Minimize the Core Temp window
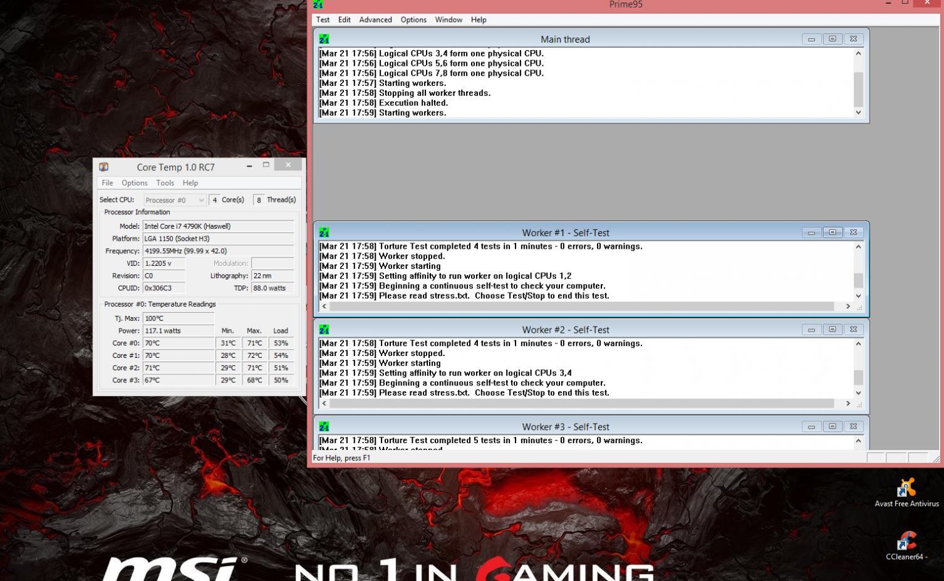 point(249,165)
